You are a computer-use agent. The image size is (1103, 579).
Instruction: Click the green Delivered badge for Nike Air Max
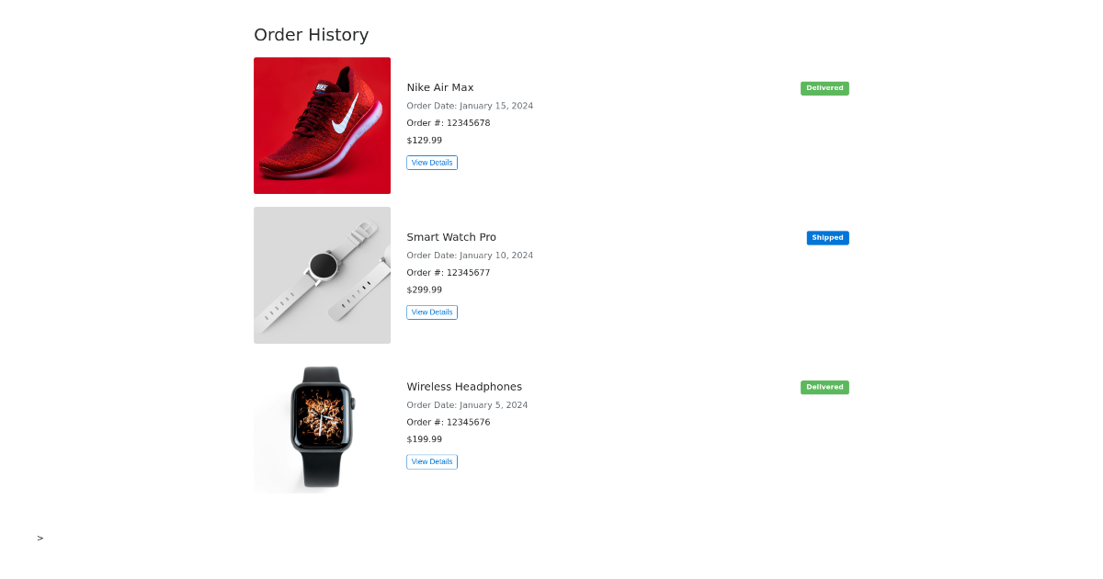tap(824, 88)
